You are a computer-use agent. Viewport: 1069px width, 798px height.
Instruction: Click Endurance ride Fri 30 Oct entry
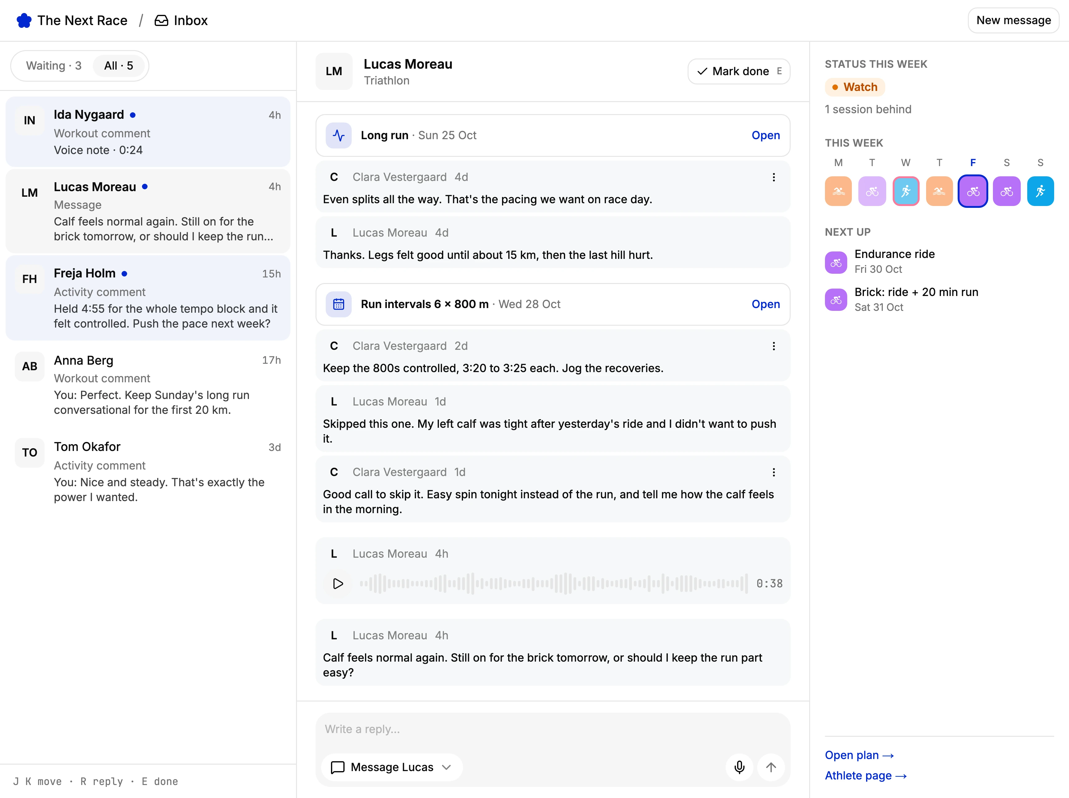pos(939,261)
